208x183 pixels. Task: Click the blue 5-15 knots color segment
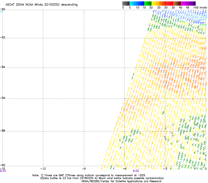coord(137,3)
